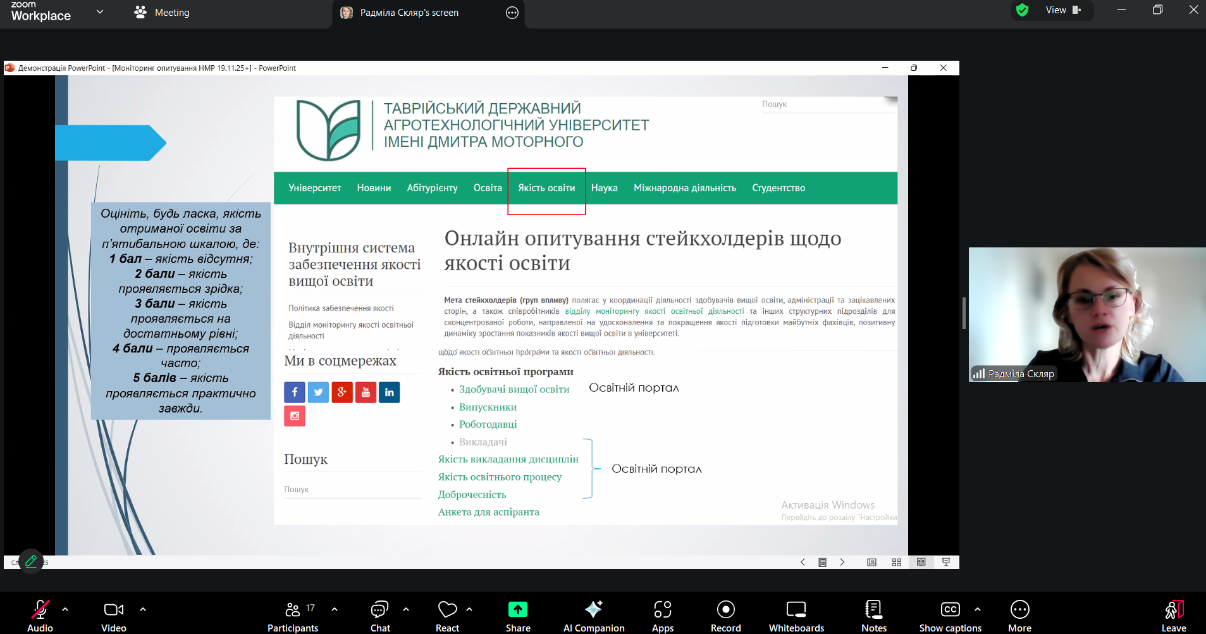Open slide notes icon in PowerPoint status bar
The image size is (1206, 634).
(x=822, y=562)
